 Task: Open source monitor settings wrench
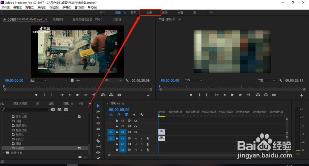point(127,80)
